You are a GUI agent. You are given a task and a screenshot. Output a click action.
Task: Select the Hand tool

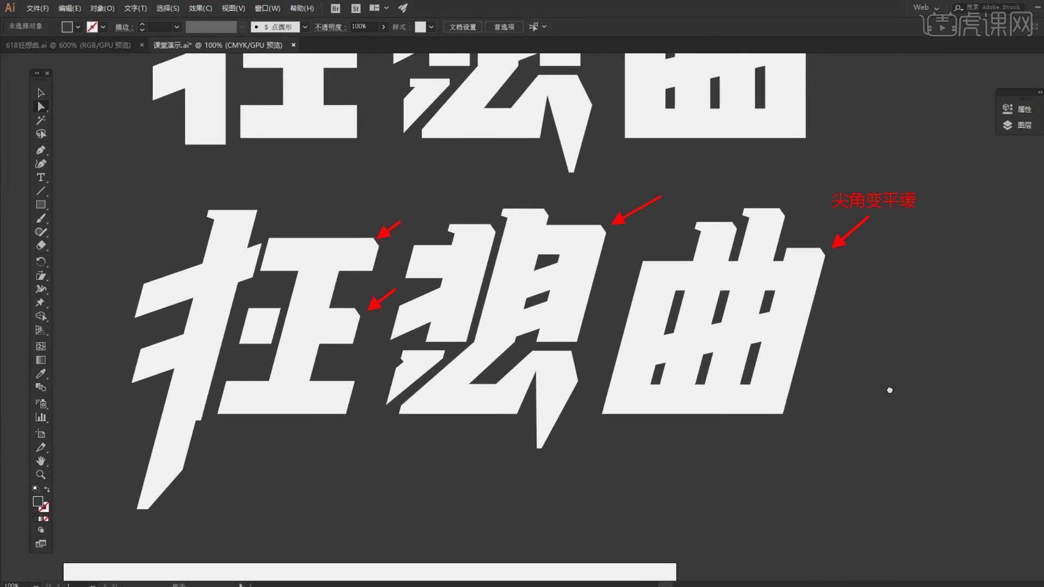pyautogui.click(x=41, y=461)
